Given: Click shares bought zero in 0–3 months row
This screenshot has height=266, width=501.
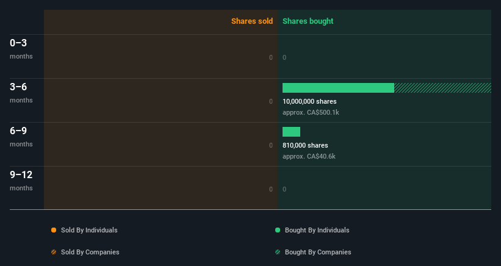Looking at the screenshot, I should [x=284, y=57].
